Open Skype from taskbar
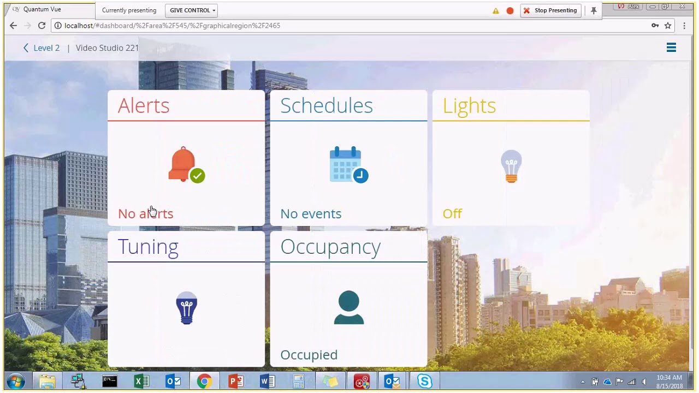The height and width of the screenshot is (393, 699). [x=424, y=381]
